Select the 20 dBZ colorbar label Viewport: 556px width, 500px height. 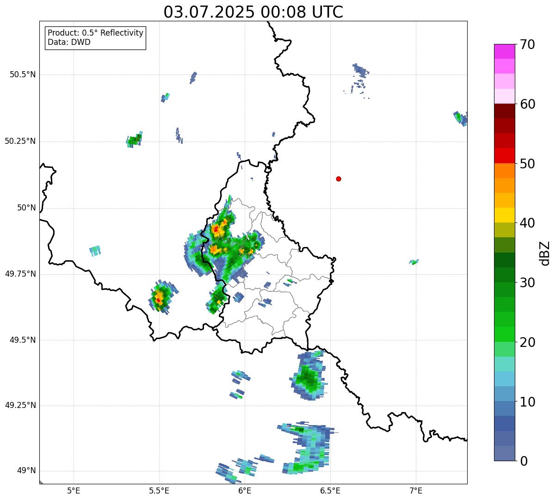(x=527, y=342)
